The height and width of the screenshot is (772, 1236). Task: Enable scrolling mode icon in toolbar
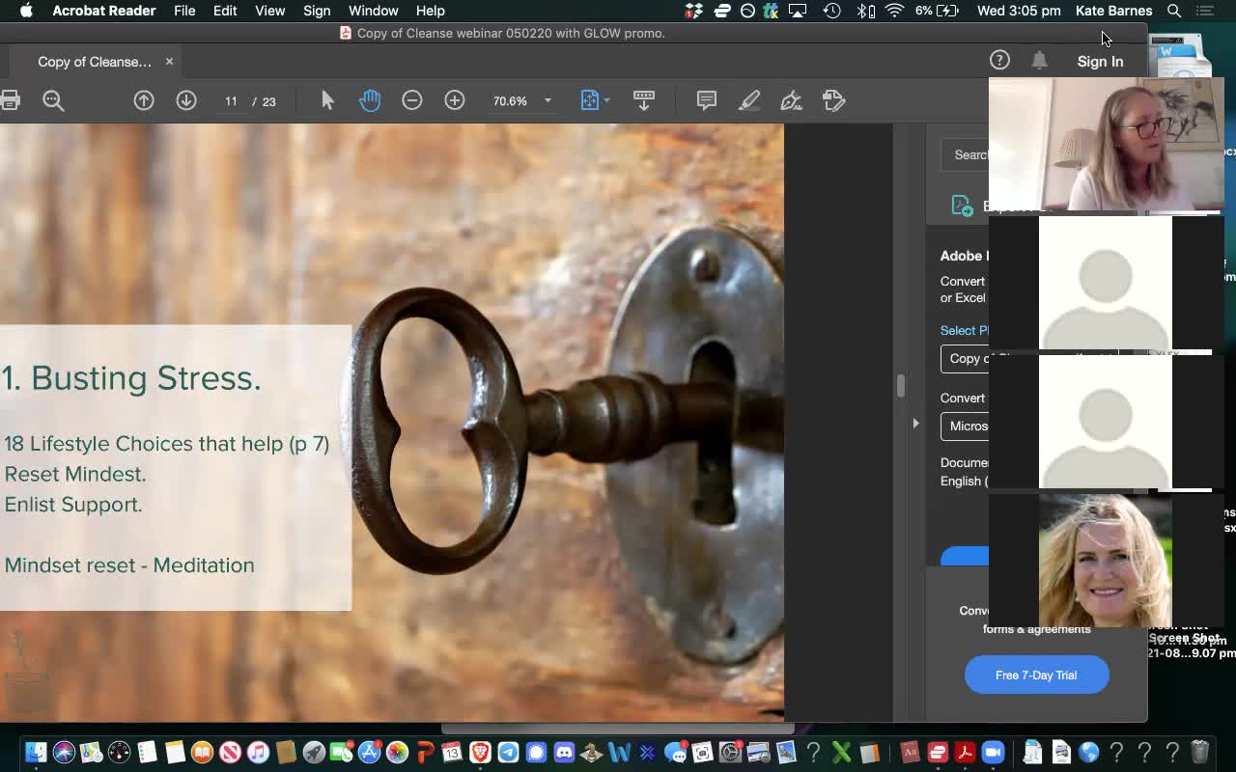click(x=644, y=100)
